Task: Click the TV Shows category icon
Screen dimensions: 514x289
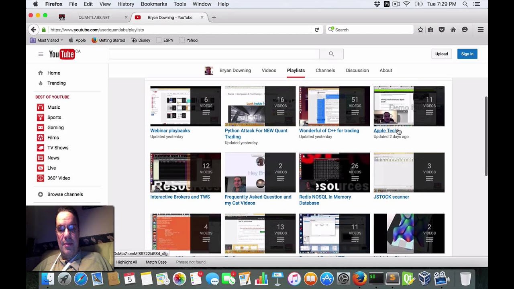Action: pos(40,148)
